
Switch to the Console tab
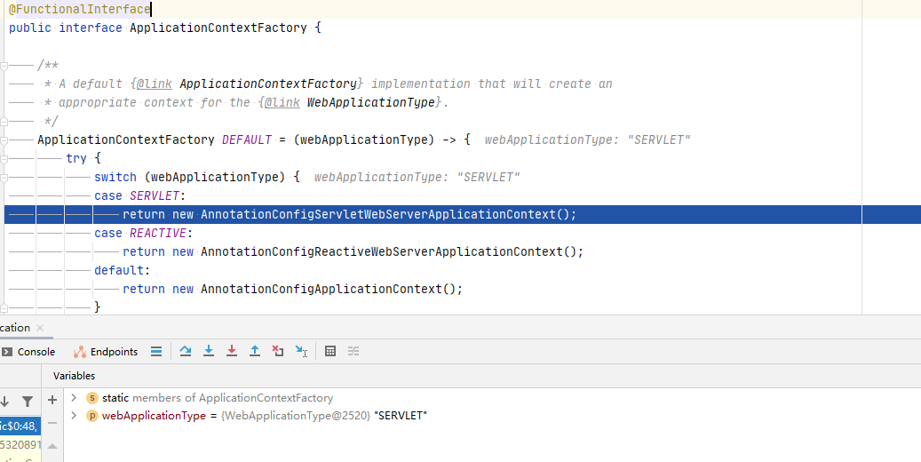pos(28,352)
